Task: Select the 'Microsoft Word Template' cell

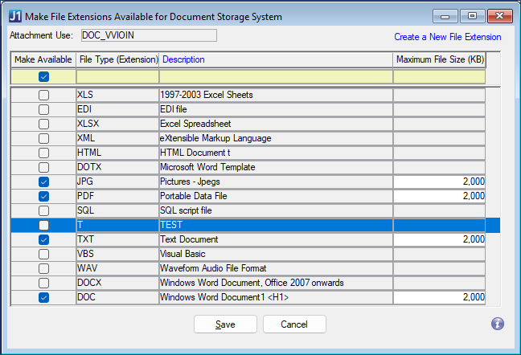Action: (x=276, y=167)
